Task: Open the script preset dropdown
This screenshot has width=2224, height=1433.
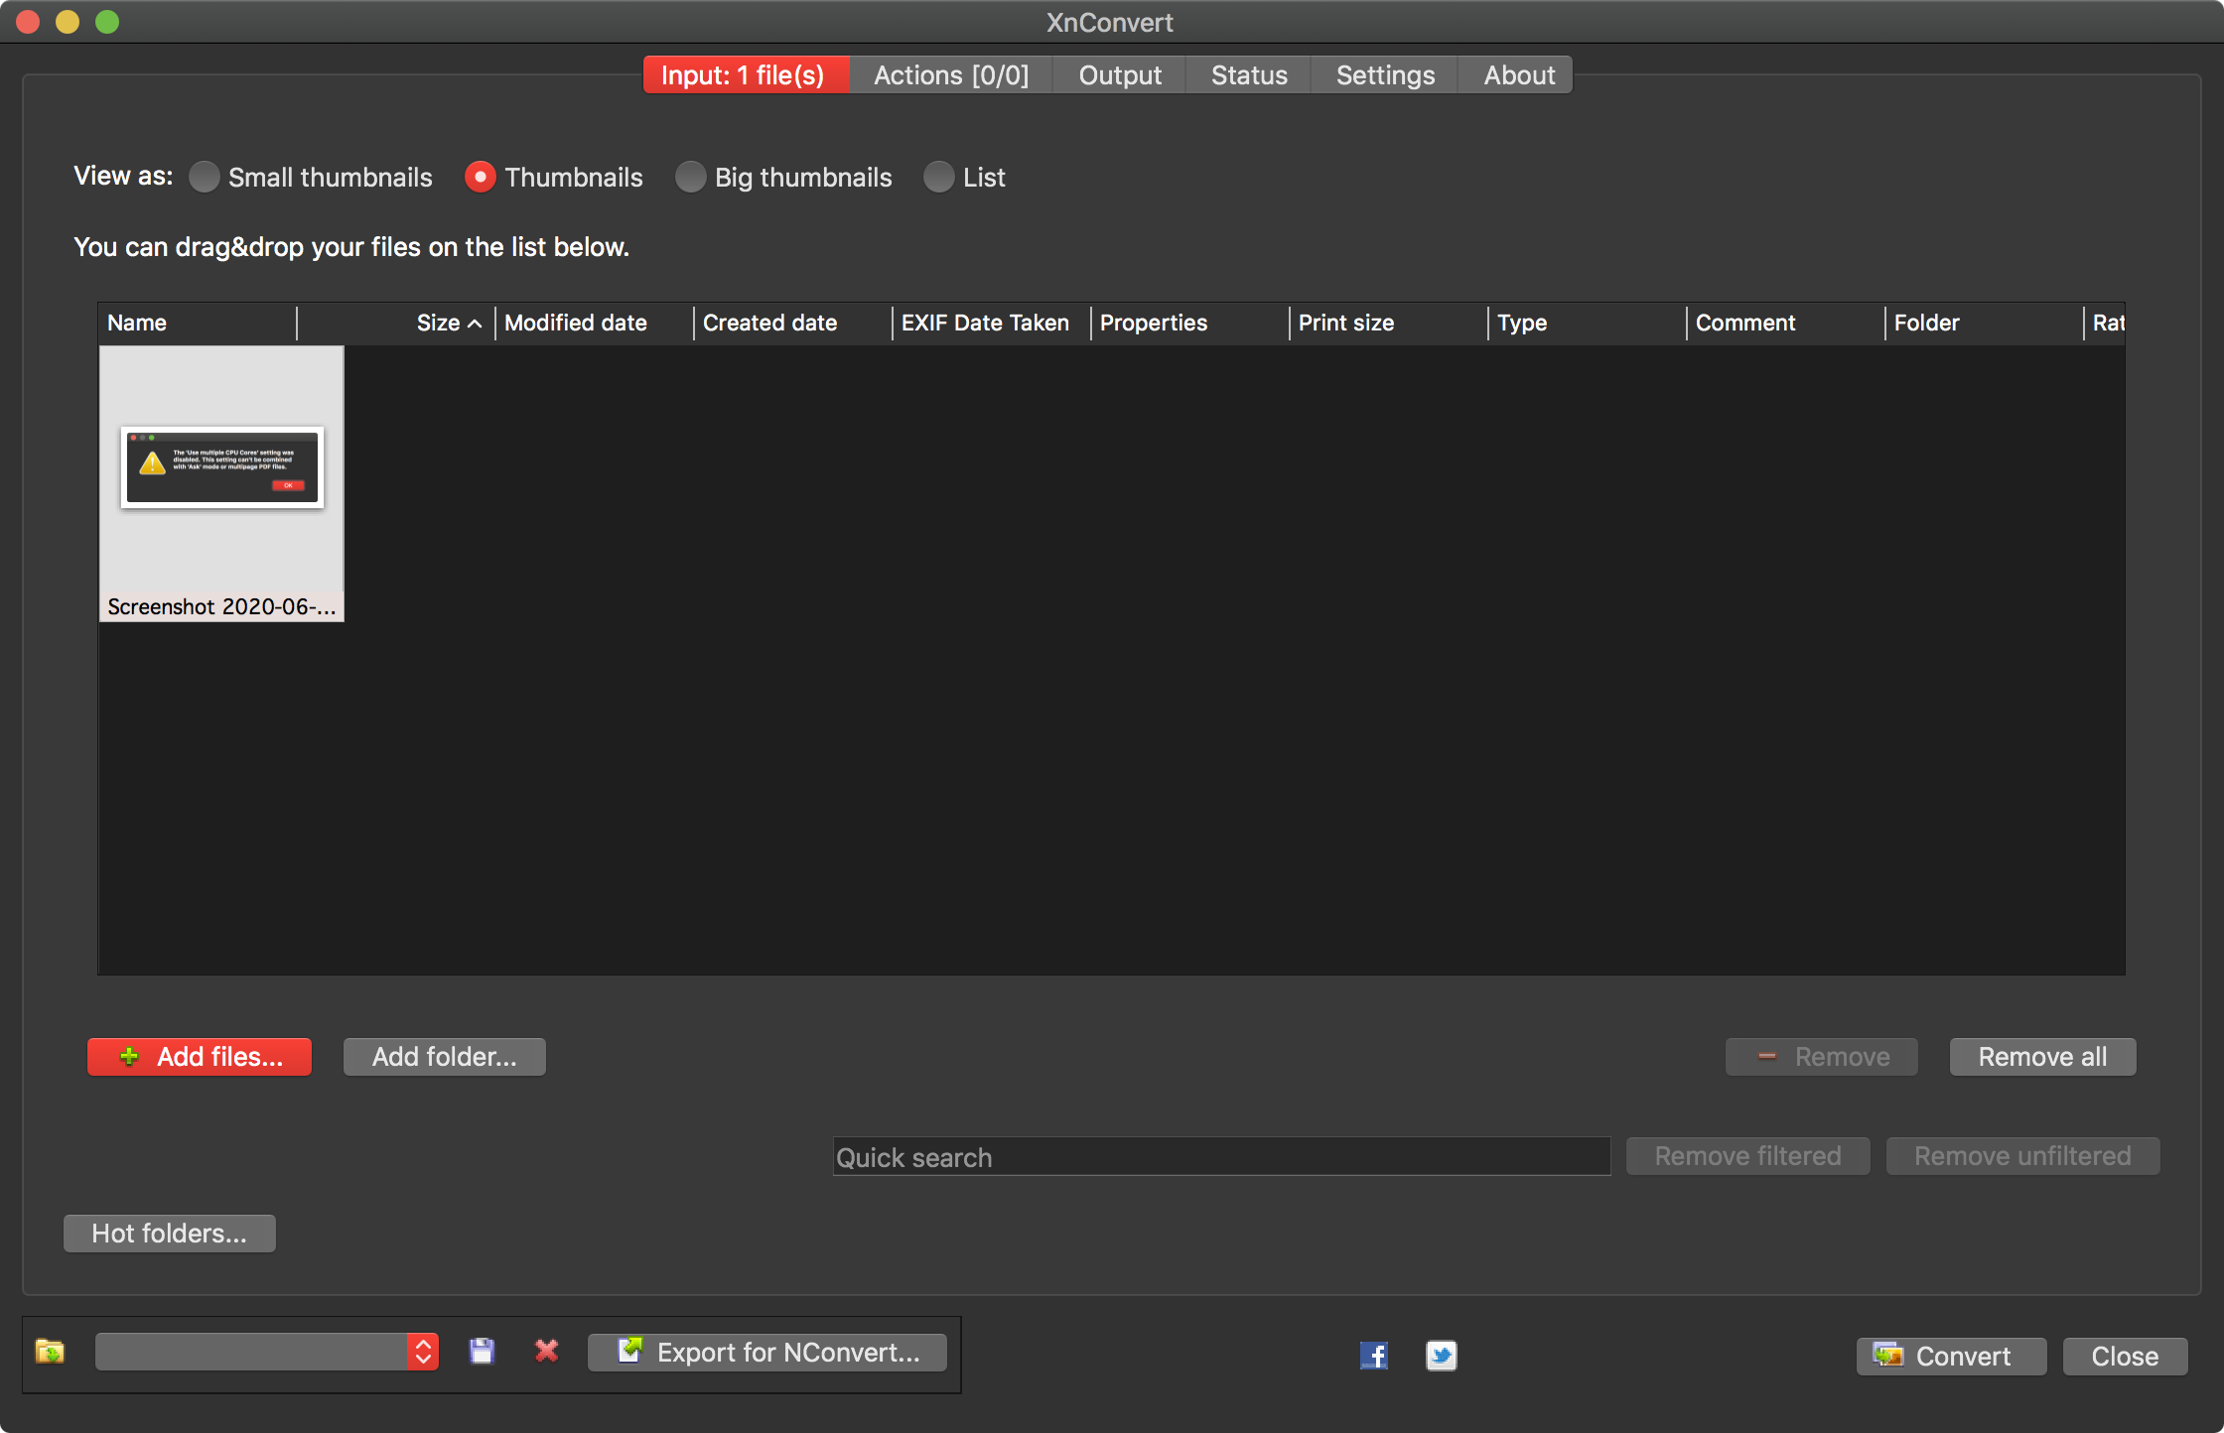Action: (x=422, y=1352)
